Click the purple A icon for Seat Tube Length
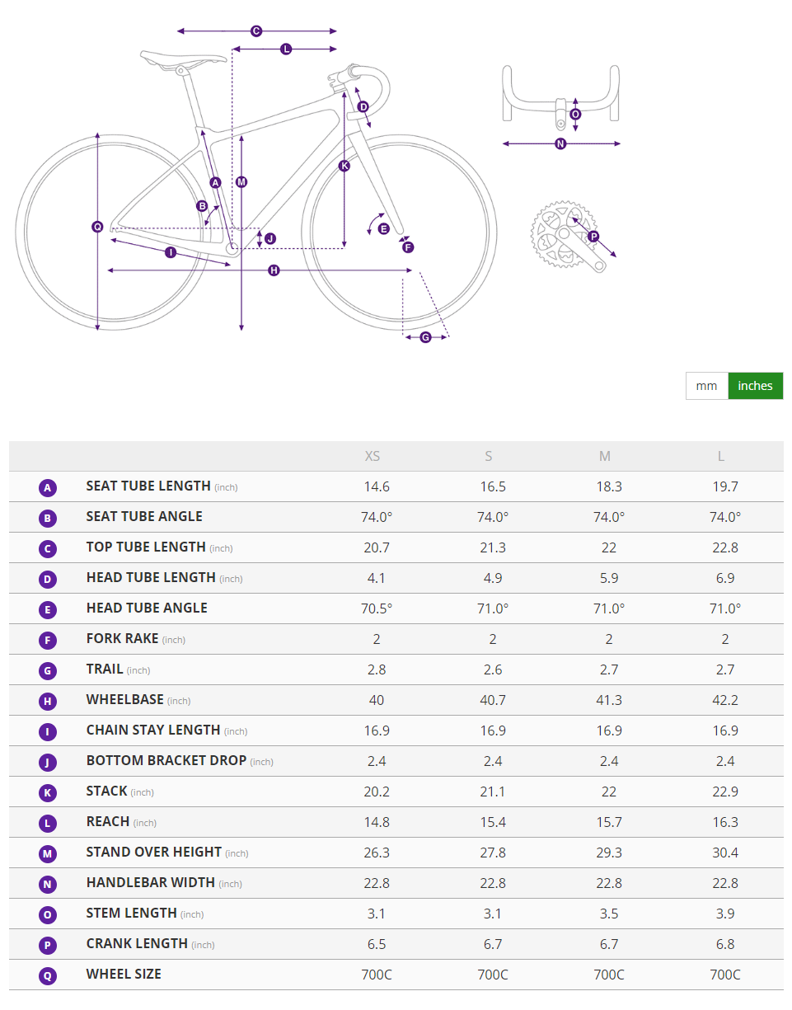The height and width of the screenshot is (1010, 792). [x=48, y=488]
